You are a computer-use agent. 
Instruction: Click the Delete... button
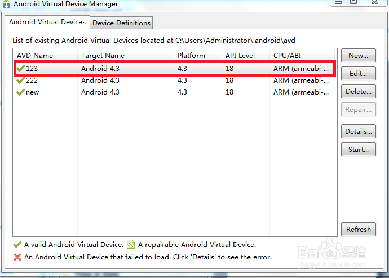click(358, 92)
